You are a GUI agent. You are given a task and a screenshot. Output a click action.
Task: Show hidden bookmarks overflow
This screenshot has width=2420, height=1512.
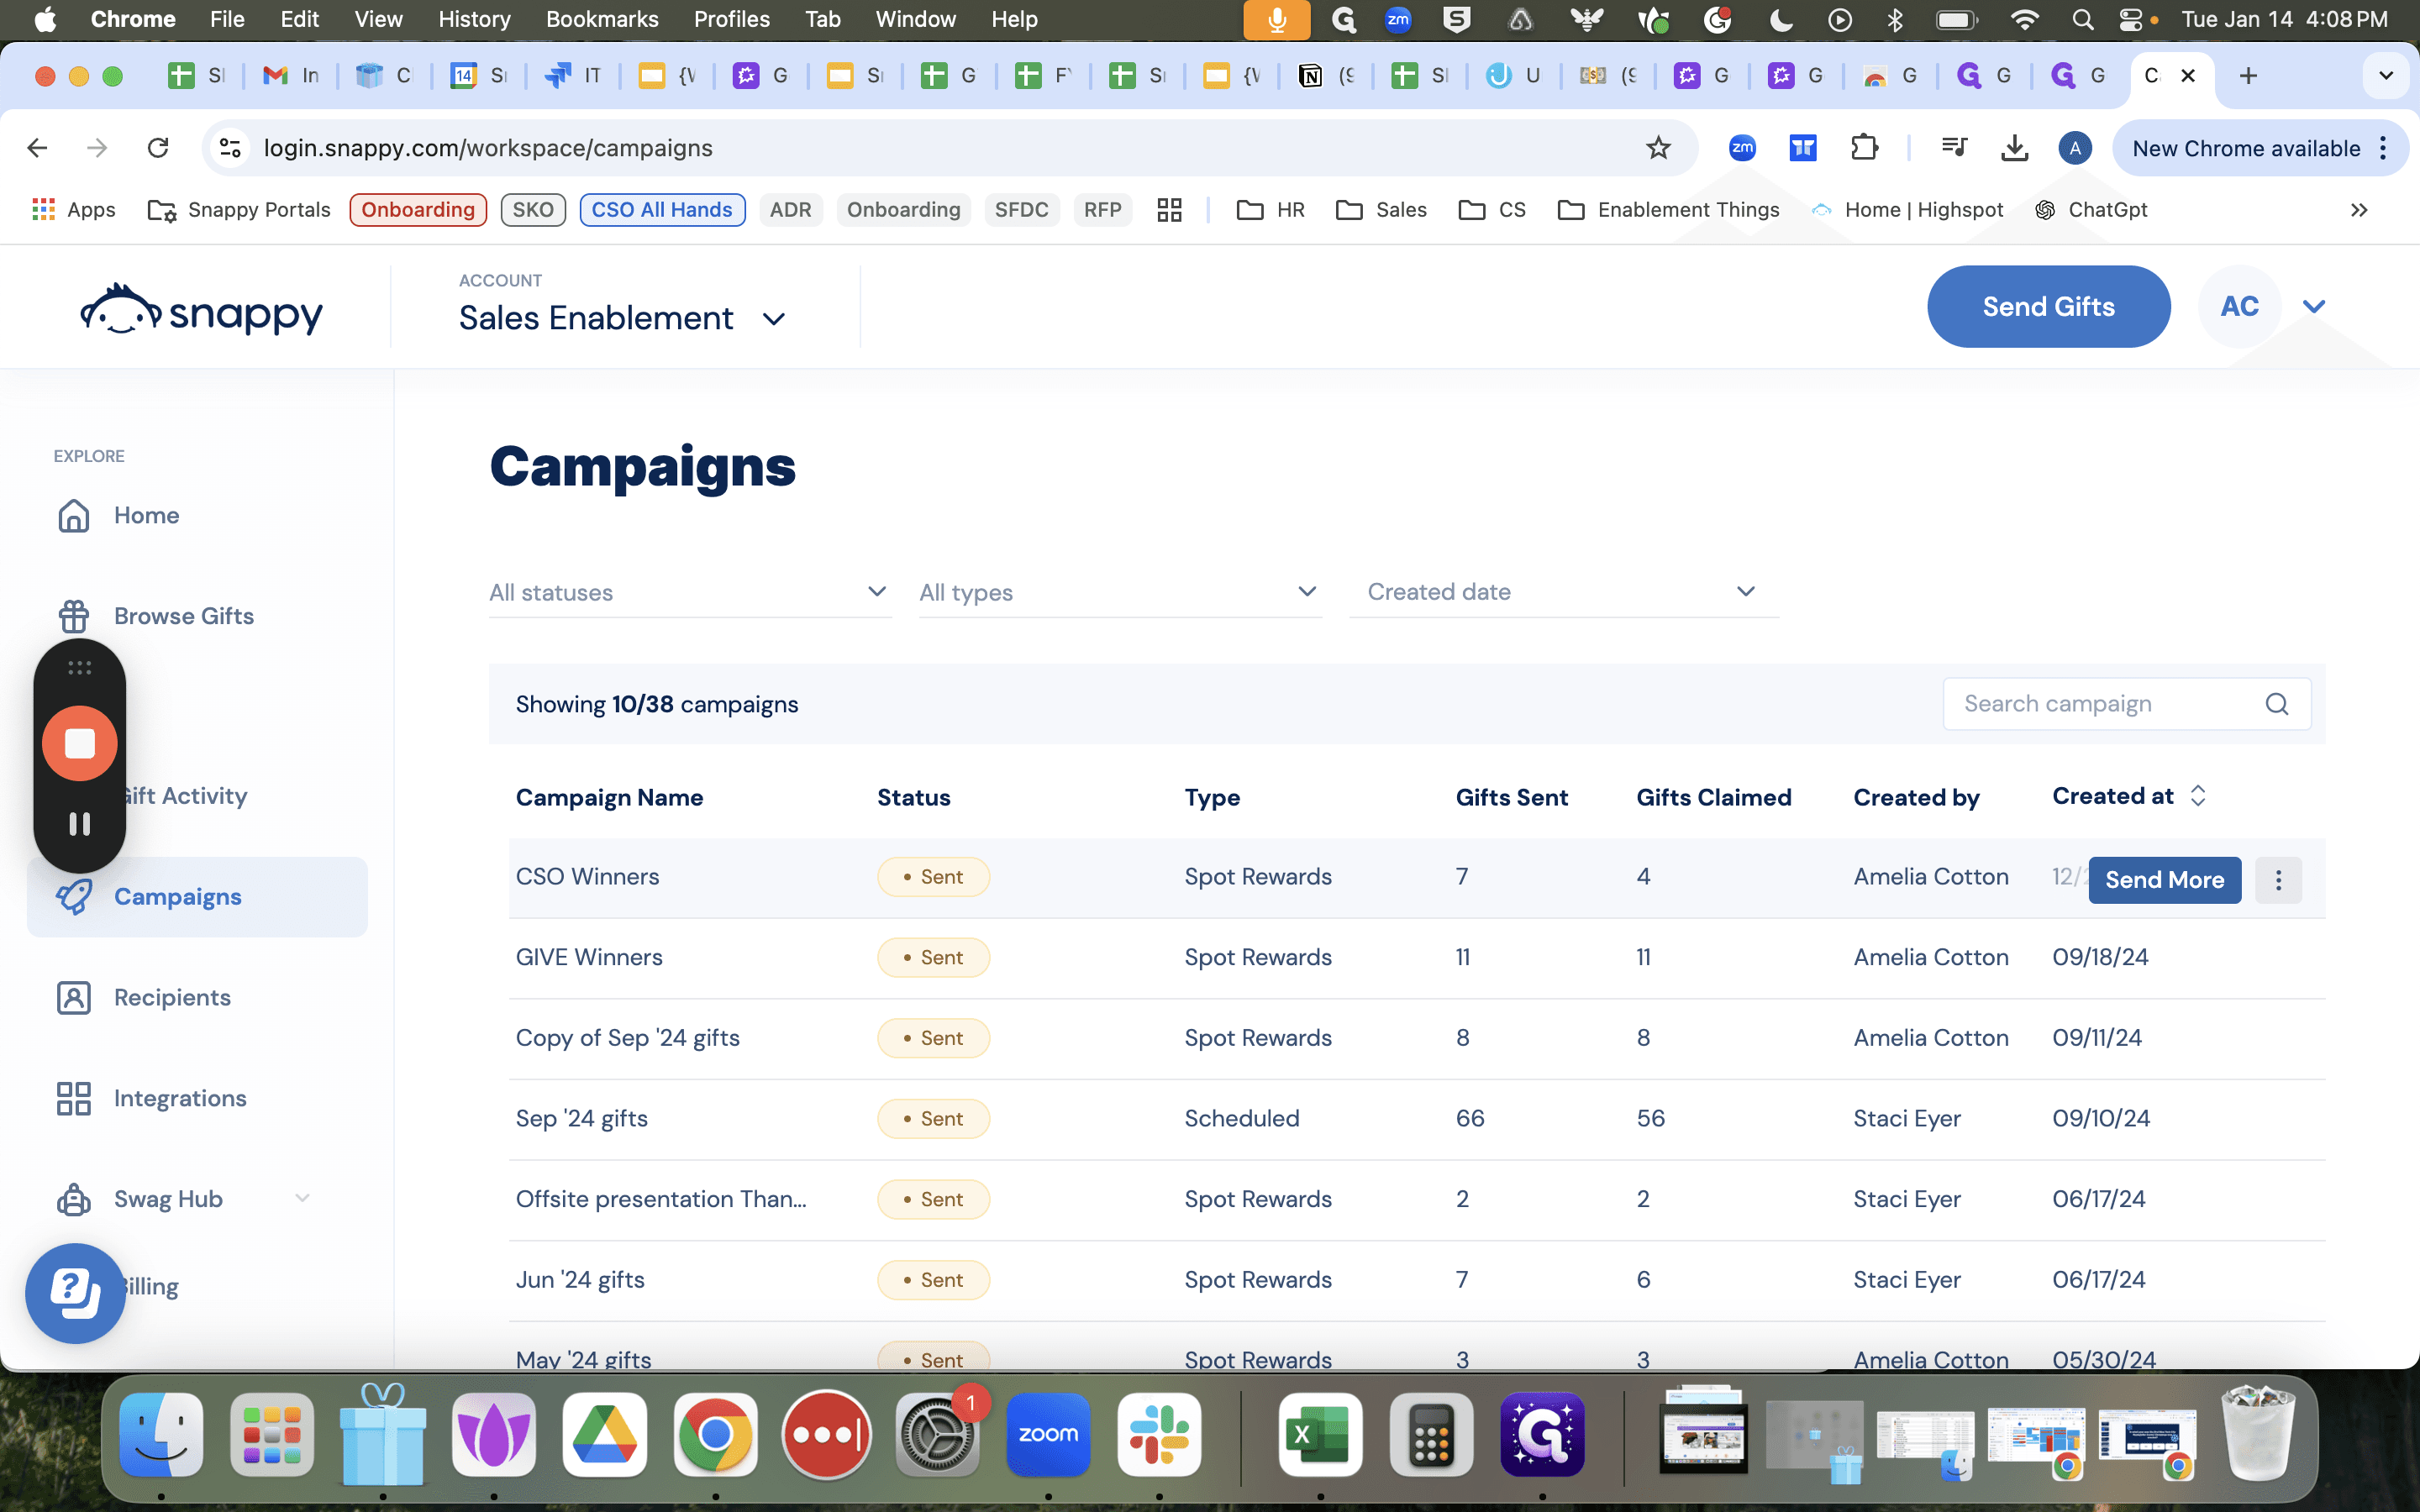point(2359,210)
